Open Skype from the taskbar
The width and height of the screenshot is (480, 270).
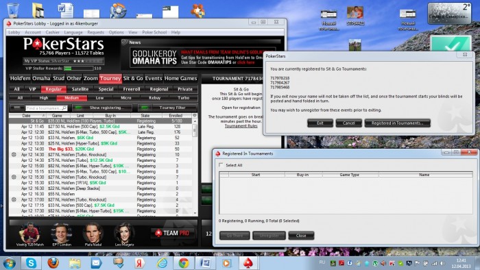tap(31, 263)
